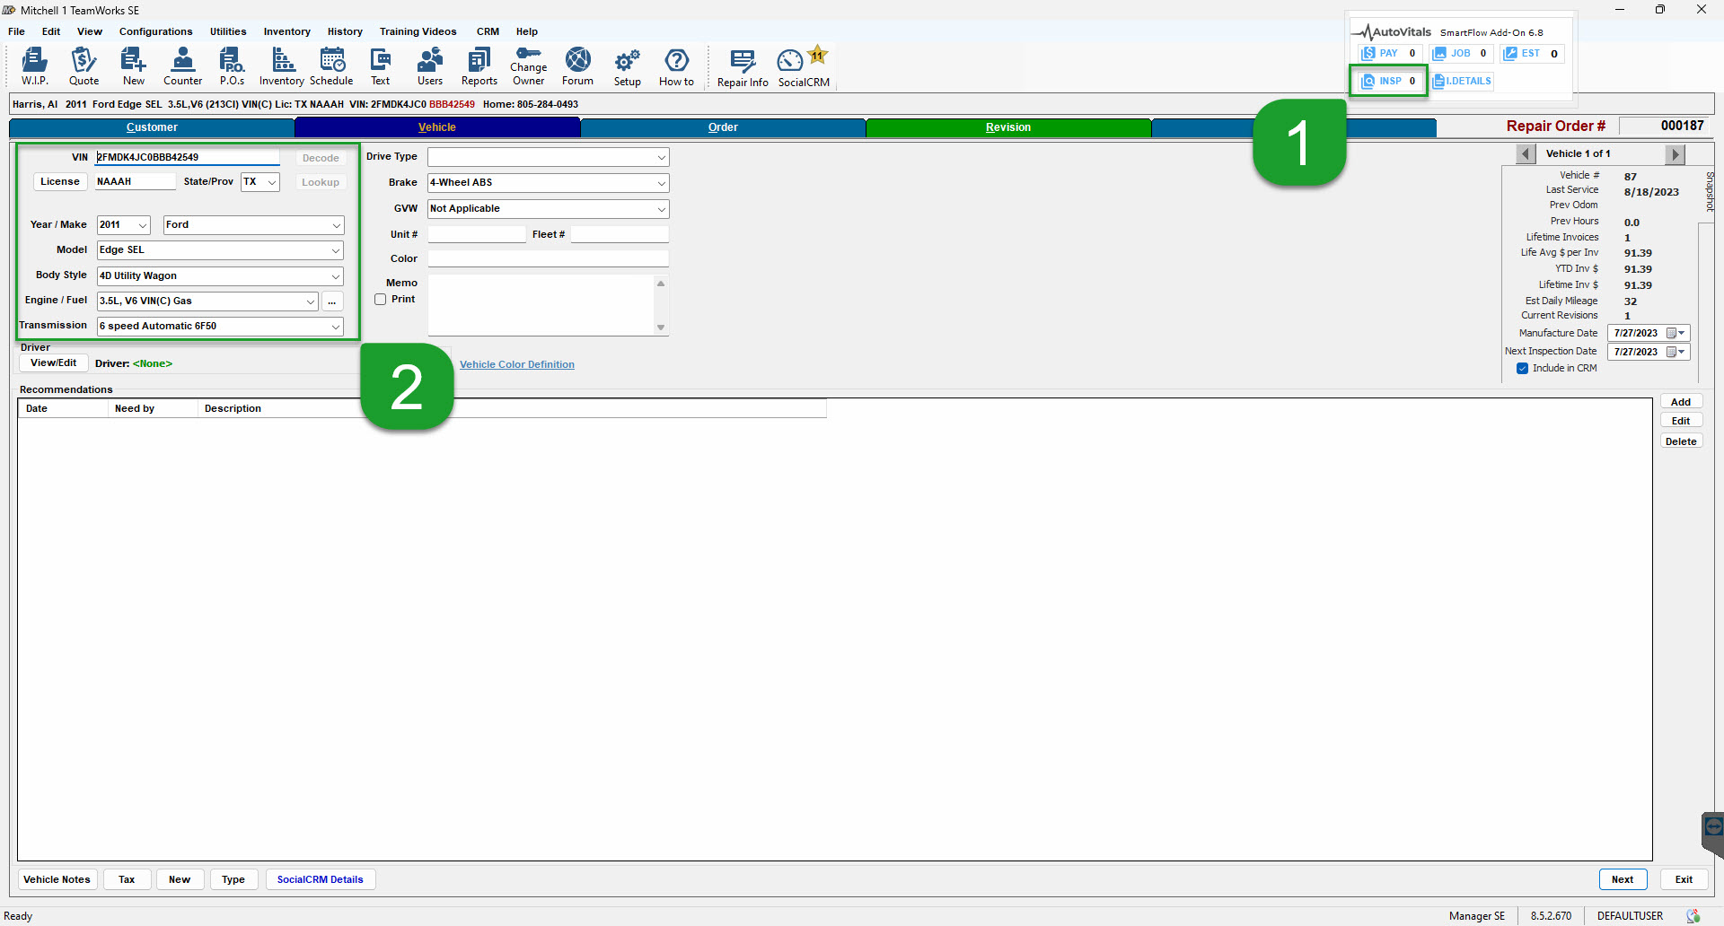Open the Users toolbar icon
Viewport: 1724px width, 926px height.
430,67
